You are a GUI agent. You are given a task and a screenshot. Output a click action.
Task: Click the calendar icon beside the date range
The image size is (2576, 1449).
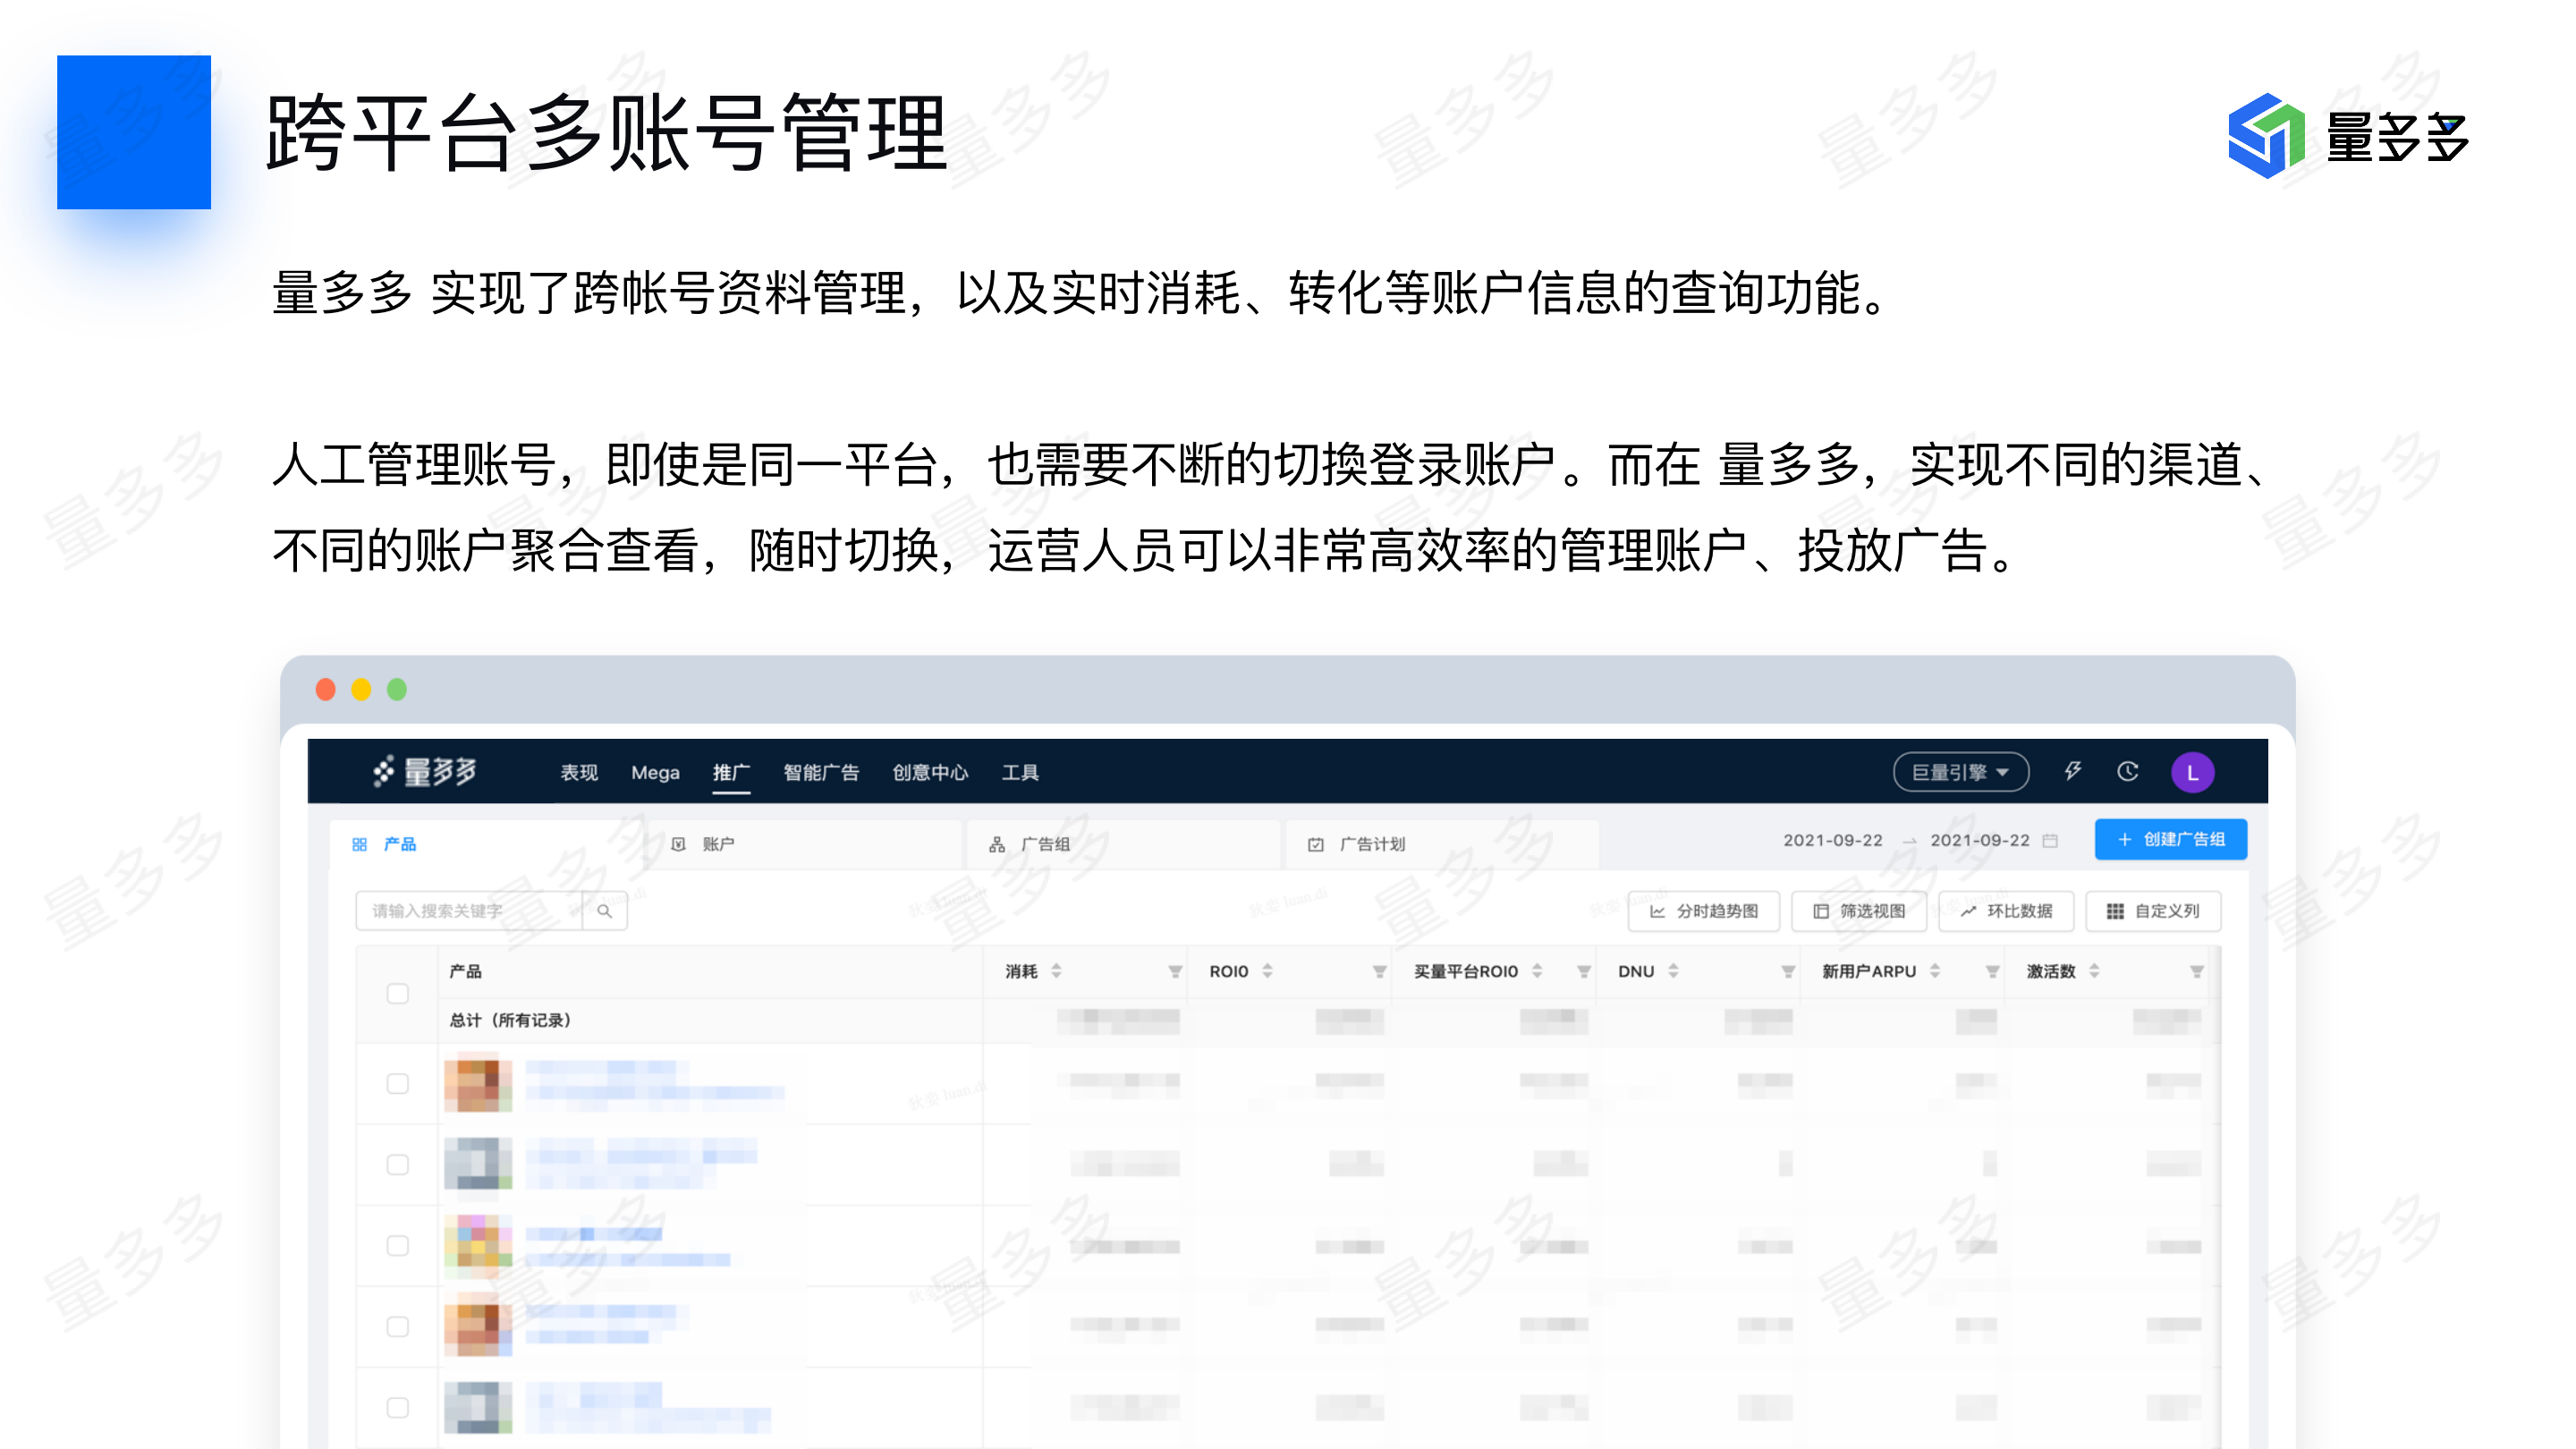[x=2050, y=840]
